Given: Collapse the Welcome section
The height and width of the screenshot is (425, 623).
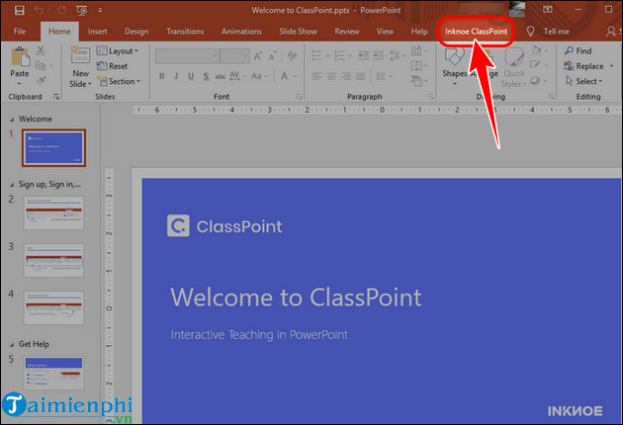Looking at the screenshot, I should (x=12, y=120).
